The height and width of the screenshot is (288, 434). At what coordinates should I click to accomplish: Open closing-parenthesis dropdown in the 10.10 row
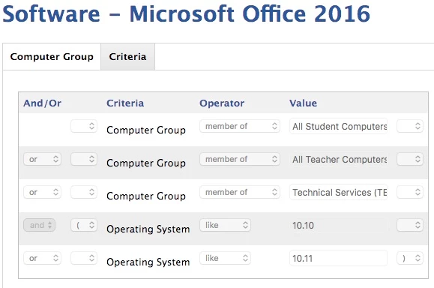pos(410,225)
